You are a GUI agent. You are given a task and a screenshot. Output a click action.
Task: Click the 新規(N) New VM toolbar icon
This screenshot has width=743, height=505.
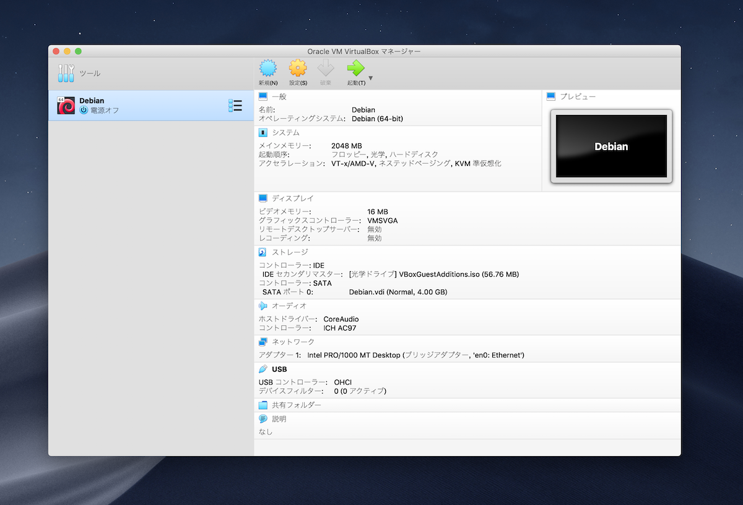(x=267, y=69)
